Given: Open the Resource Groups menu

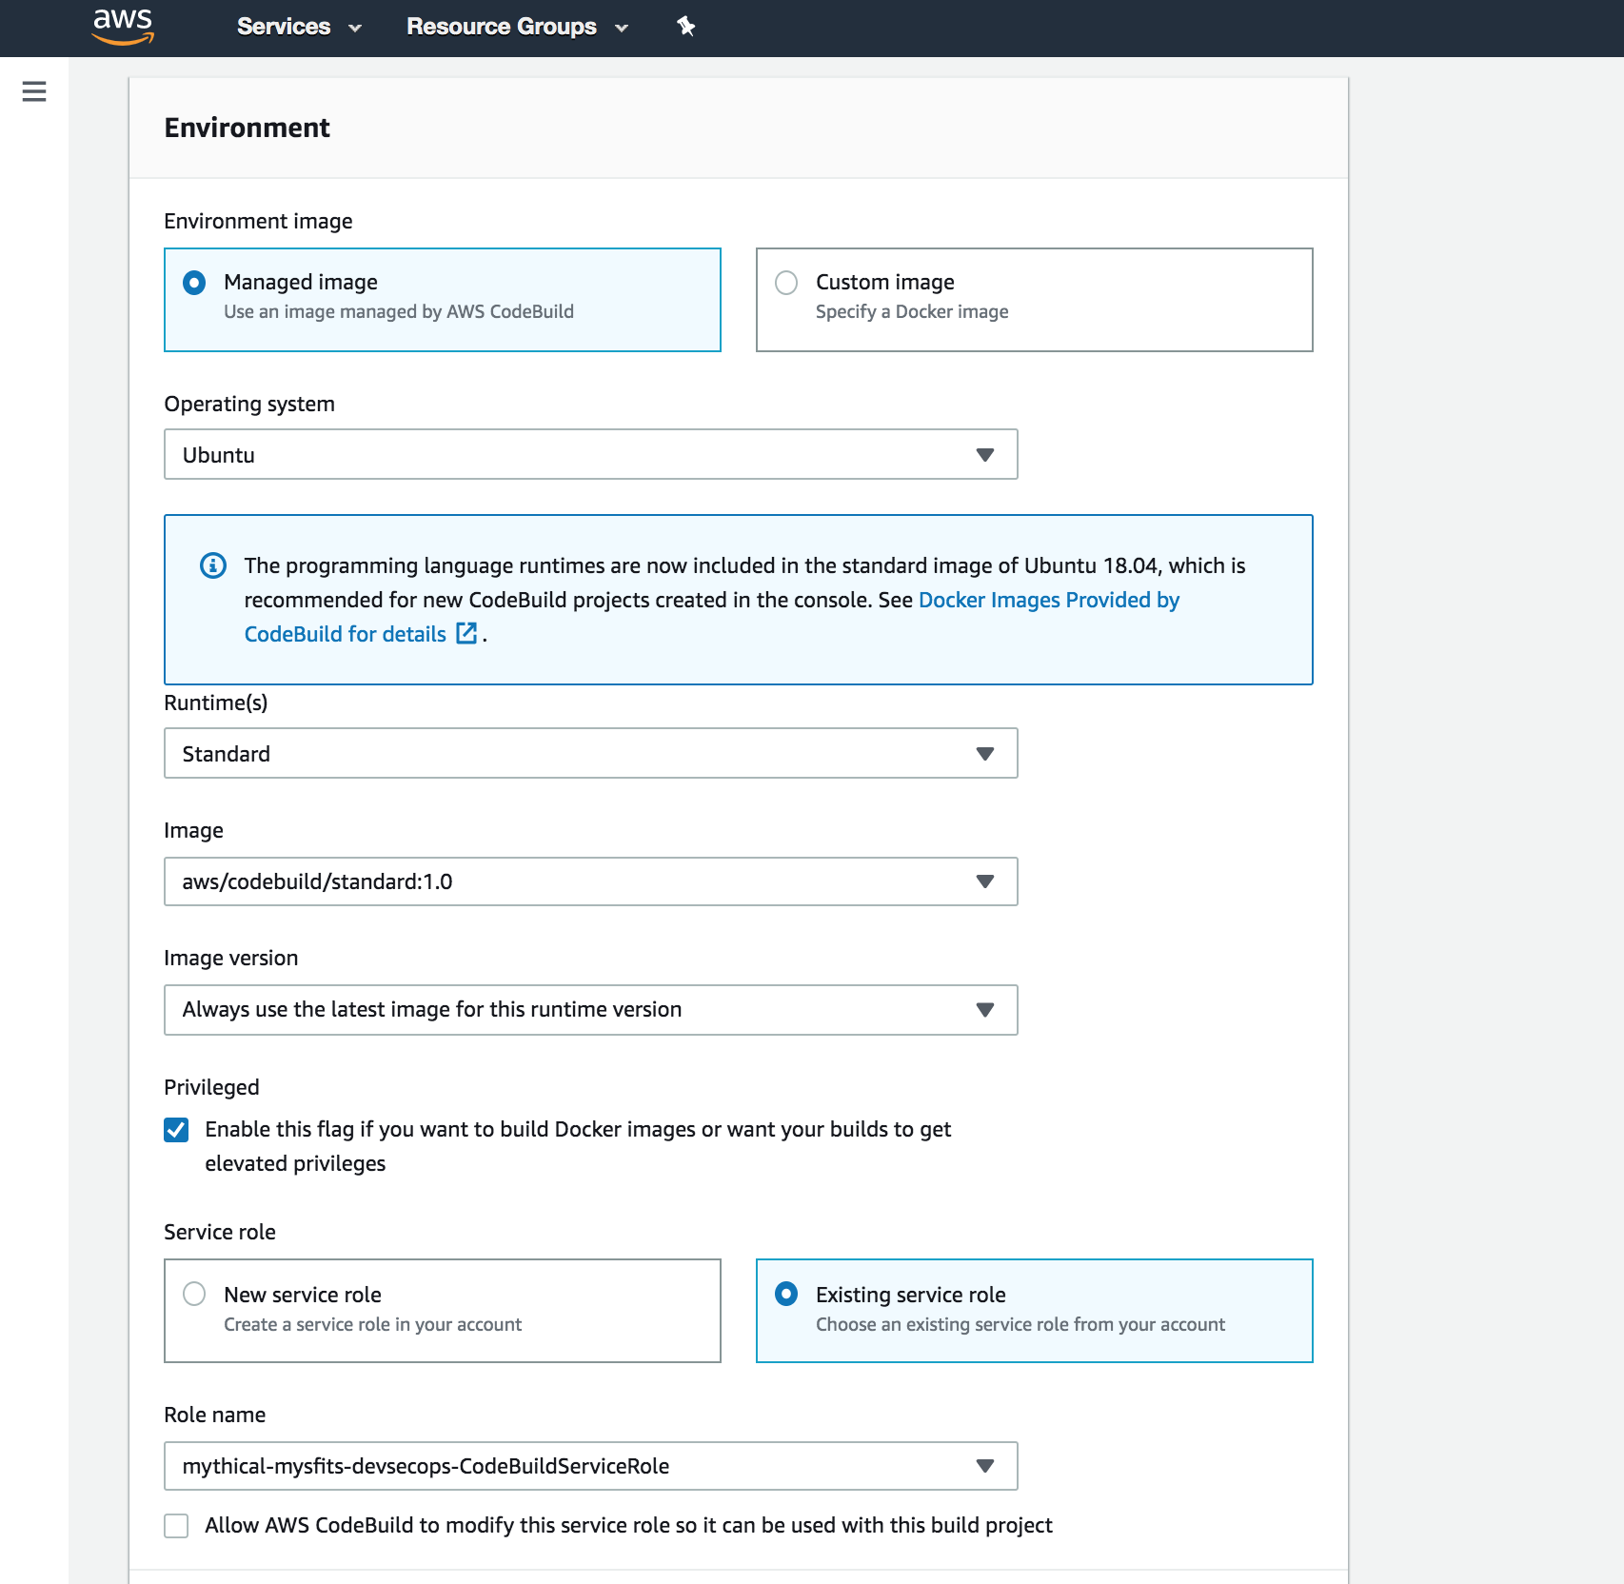Looking at the screenshot, I should [518, 27].
